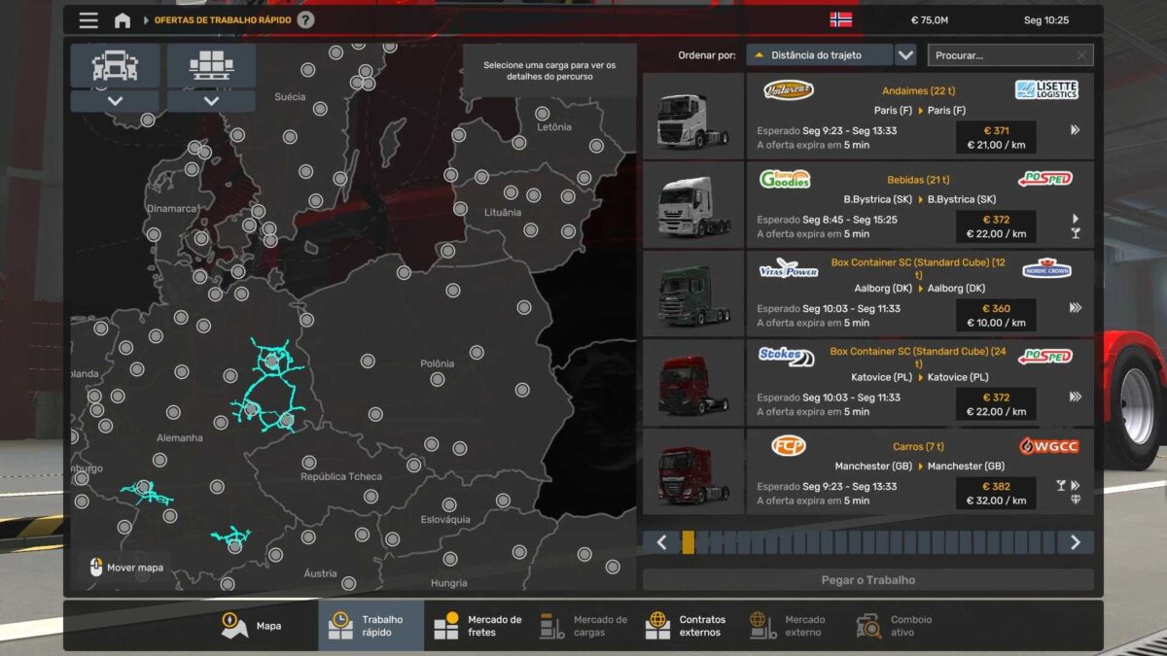Screen dimensions: 1167x656
Task: Click the job list page indicator bar
Action: pyautogui.click(x=867, y=542)
